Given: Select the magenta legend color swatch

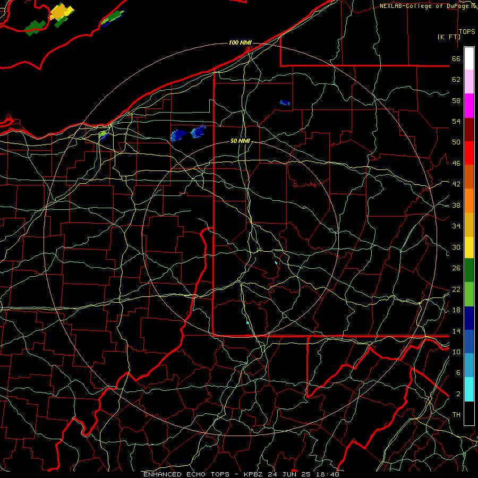Looking at the screenshot, I should coord(469,106).
